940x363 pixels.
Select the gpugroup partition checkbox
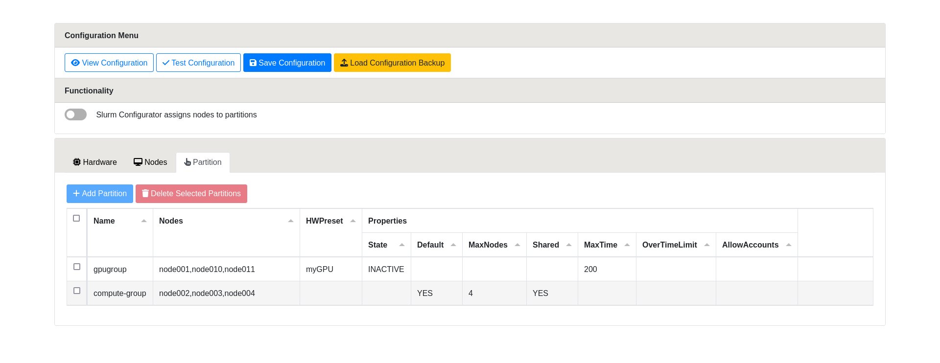point(77,267)
